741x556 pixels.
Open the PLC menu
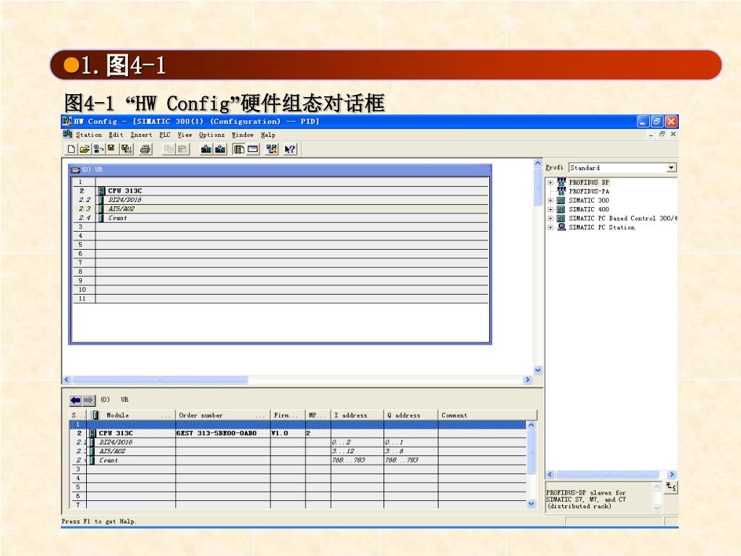pyautogui.click(x=164, y=135)
